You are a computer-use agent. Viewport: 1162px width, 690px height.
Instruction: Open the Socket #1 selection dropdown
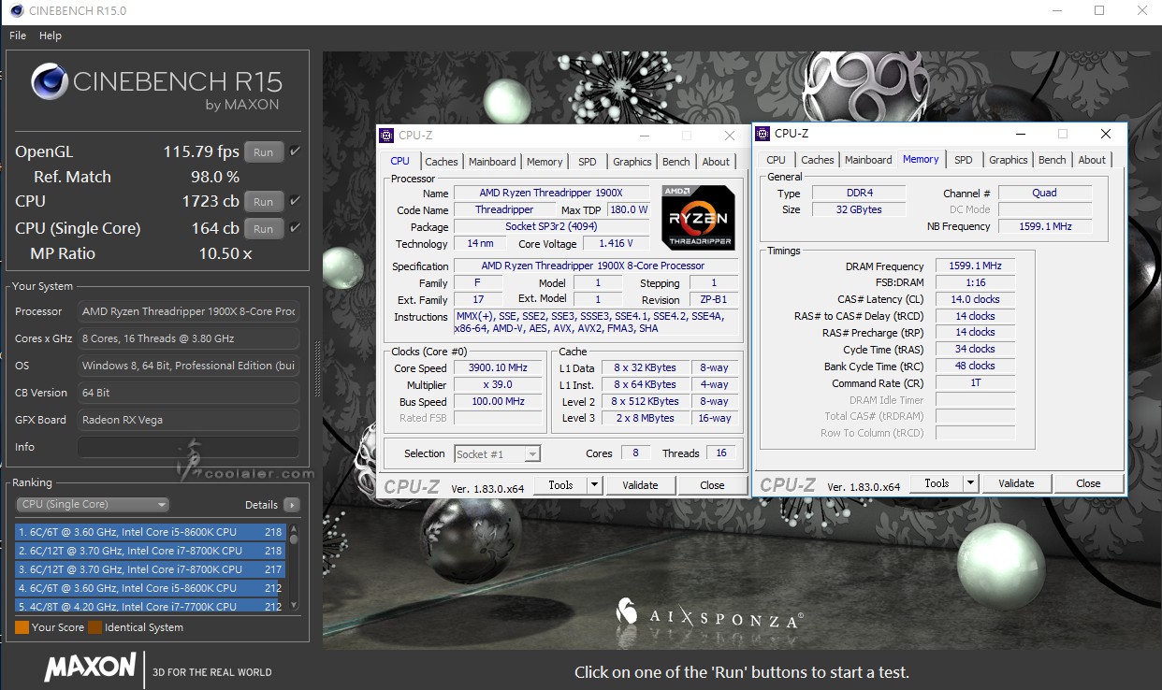(x=497, y=453)
